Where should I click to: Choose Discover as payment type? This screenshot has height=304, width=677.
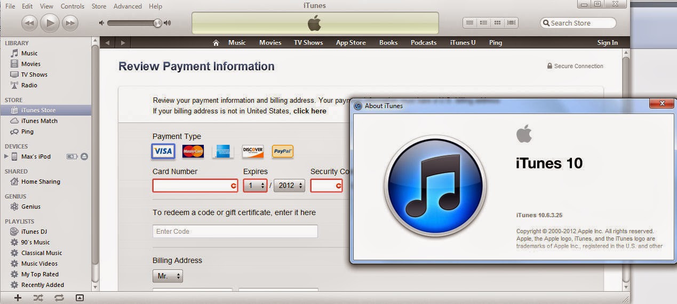pos(253,151)
